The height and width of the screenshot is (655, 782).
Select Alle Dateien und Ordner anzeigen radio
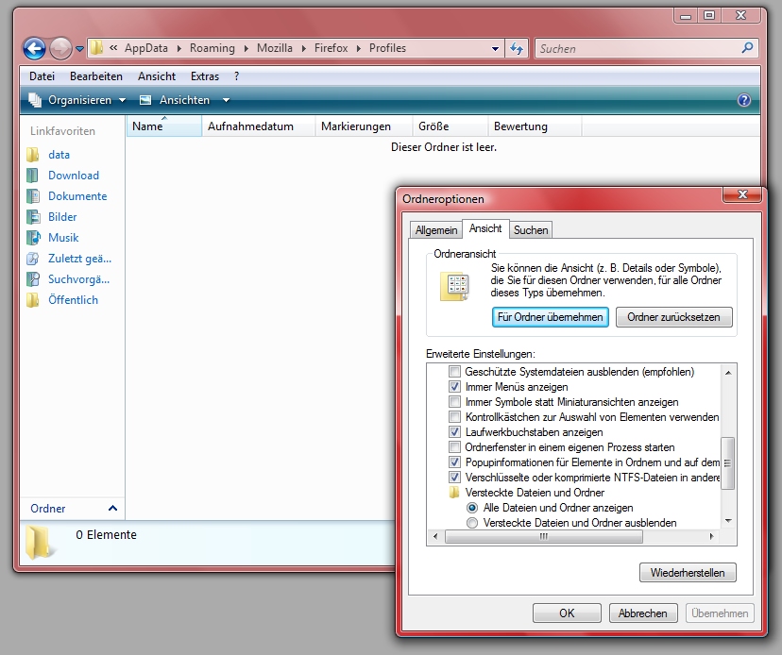(x=472, y=508)
